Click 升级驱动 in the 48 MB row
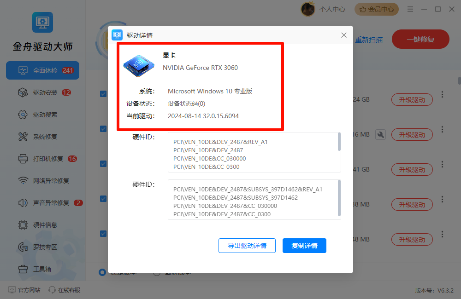461x299 pixels. [x=412, y=240]
